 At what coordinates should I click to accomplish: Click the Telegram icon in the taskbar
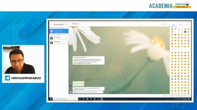point(102,99)
